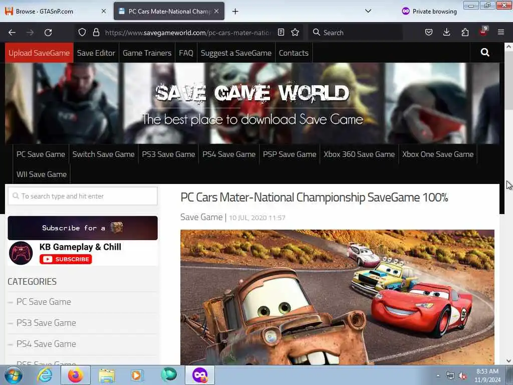Screen dimensions: 513x385
Task: Open Suggest a SaveGame menu item
Action: pyautogui.click(x=236, y=53)
